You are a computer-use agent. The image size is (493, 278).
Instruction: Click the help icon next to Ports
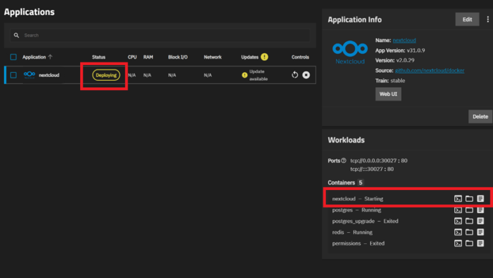[344, 160]
